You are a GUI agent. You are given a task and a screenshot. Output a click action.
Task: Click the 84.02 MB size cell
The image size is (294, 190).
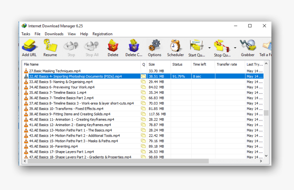[156, 87]
